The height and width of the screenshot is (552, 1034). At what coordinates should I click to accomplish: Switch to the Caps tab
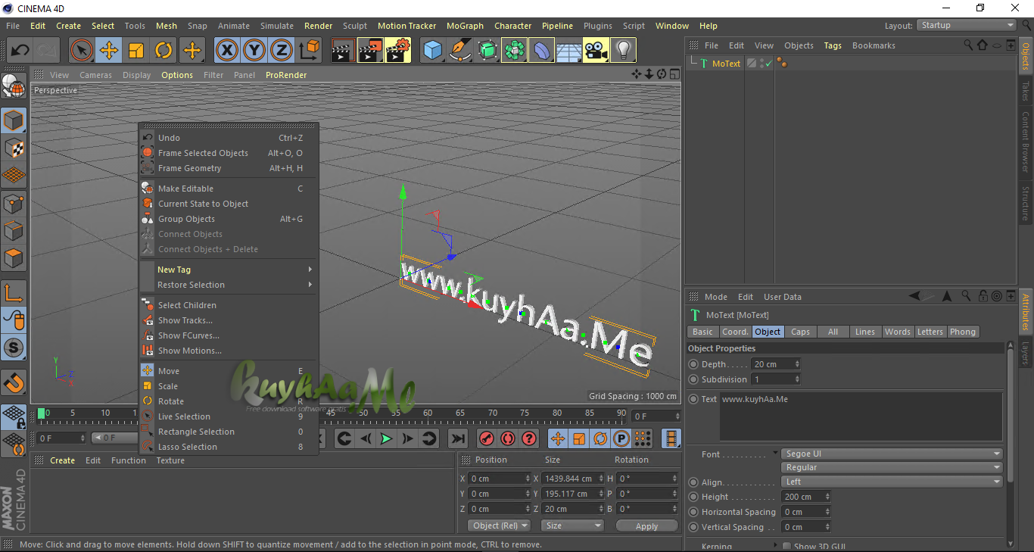click(x=800, y=332)
